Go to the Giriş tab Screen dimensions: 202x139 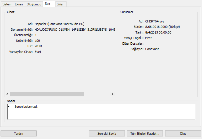[60, 4]
